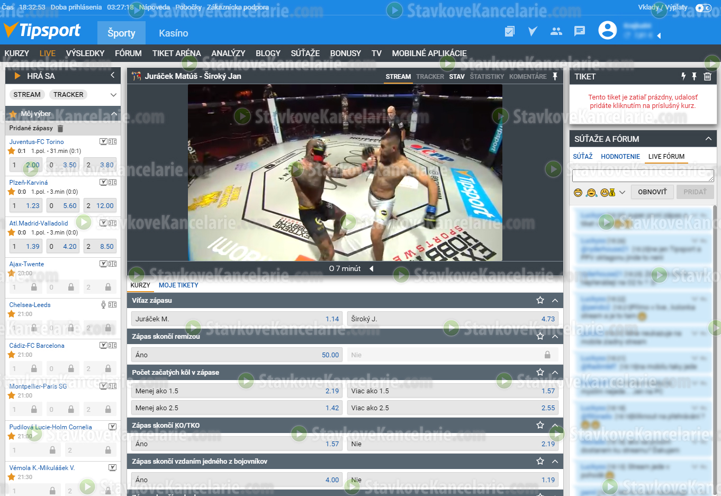Open the tracker pitch icon for Plzeň-Karviná
This screenshot has height=496, width=721.
[x=112, y=182]
